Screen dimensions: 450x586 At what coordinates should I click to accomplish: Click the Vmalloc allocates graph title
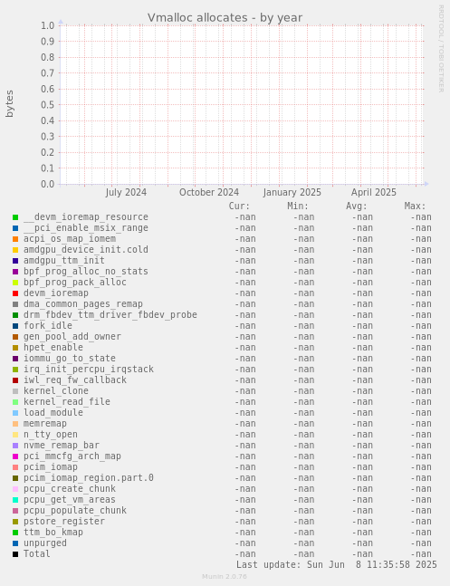225,17
